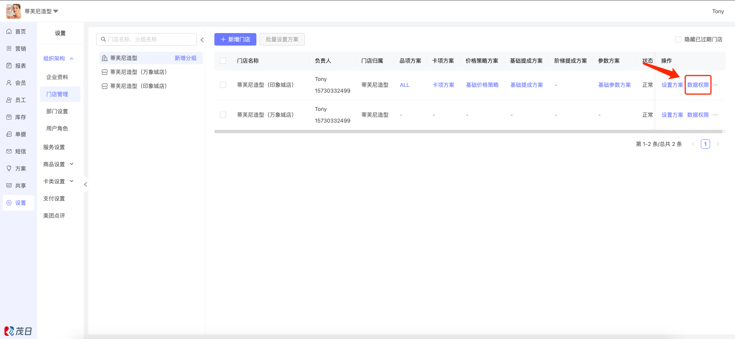The height and width of the screenshot is (339, 735).
Task: Collapse the 组织架构 menu section
Action: 72,58
